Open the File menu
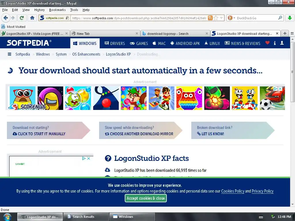295x221 pixels. 5,10
